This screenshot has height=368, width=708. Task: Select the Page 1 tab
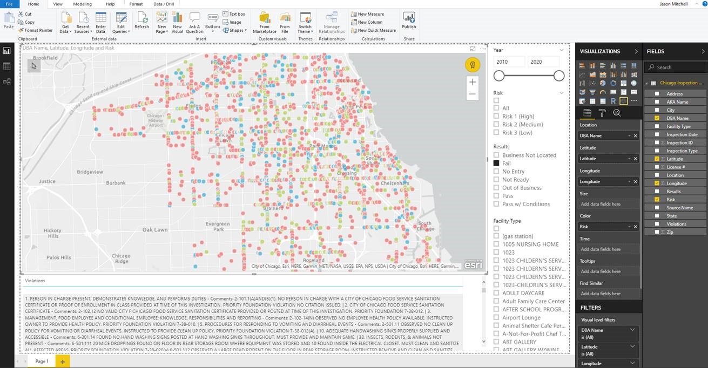(x=42, y=362)
